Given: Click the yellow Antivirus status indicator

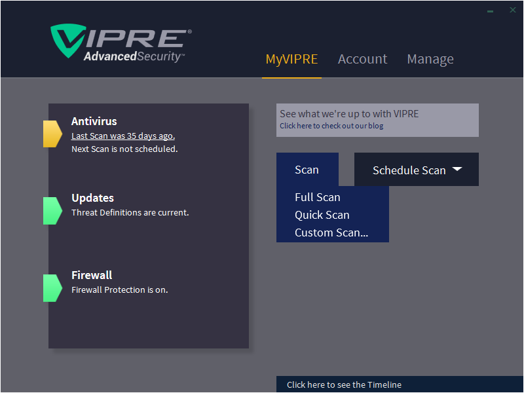Looking at the screenshot, I should pos(52,134).
